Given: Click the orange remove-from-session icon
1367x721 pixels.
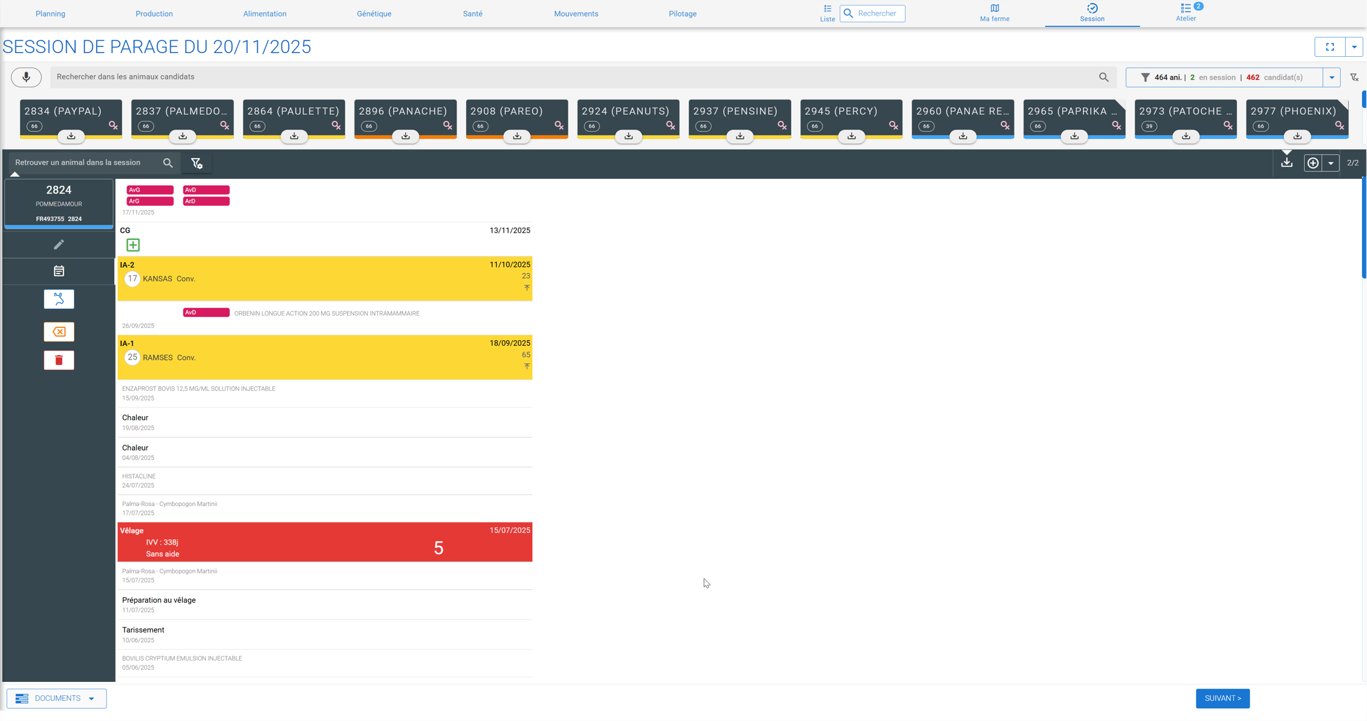Looking at the screenshot, I should tap(59, 332).
